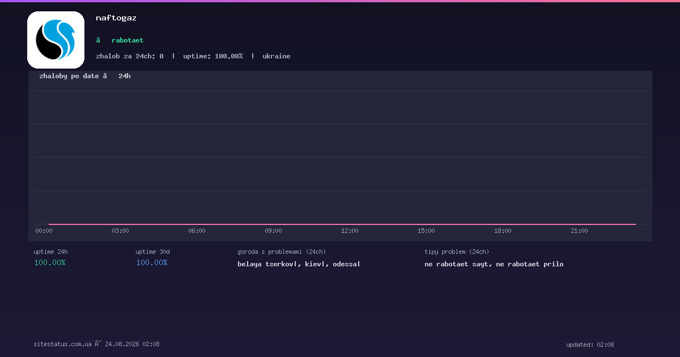Click the goroda s problemami heading
This screenshot has width=680, height=357.
tap(282, 252)
